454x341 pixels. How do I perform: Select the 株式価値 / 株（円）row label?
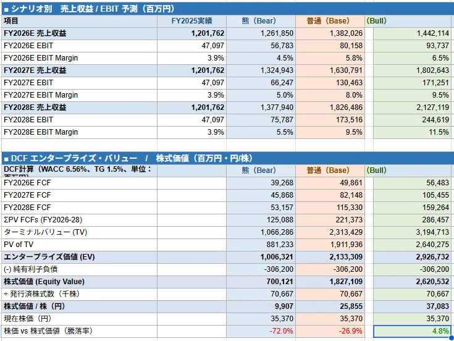pos(35,306)
